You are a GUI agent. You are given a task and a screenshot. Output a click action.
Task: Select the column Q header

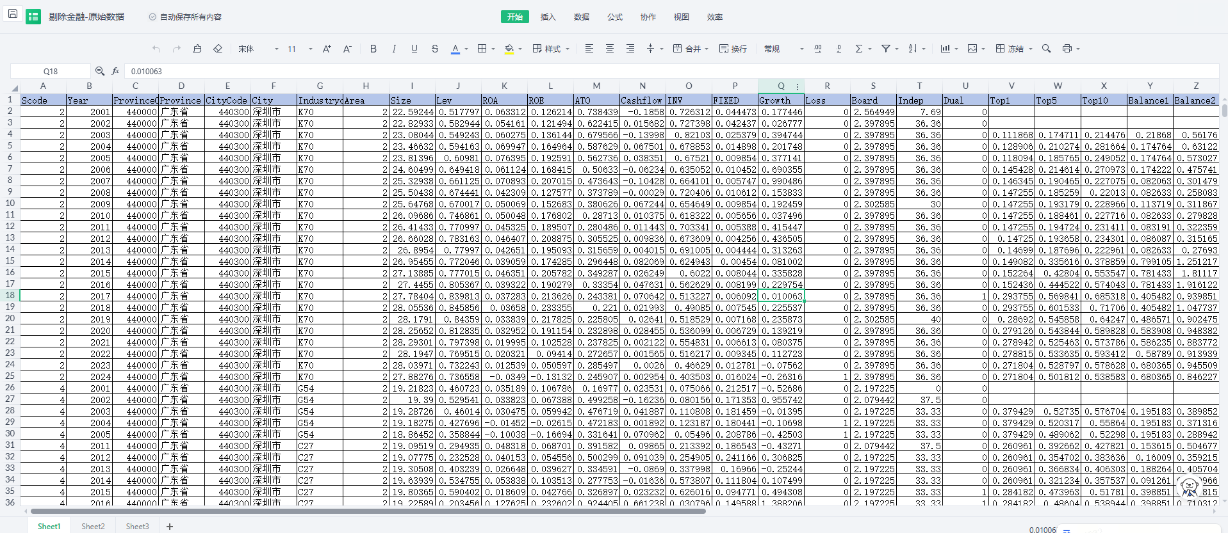click(x=781, y=86)
